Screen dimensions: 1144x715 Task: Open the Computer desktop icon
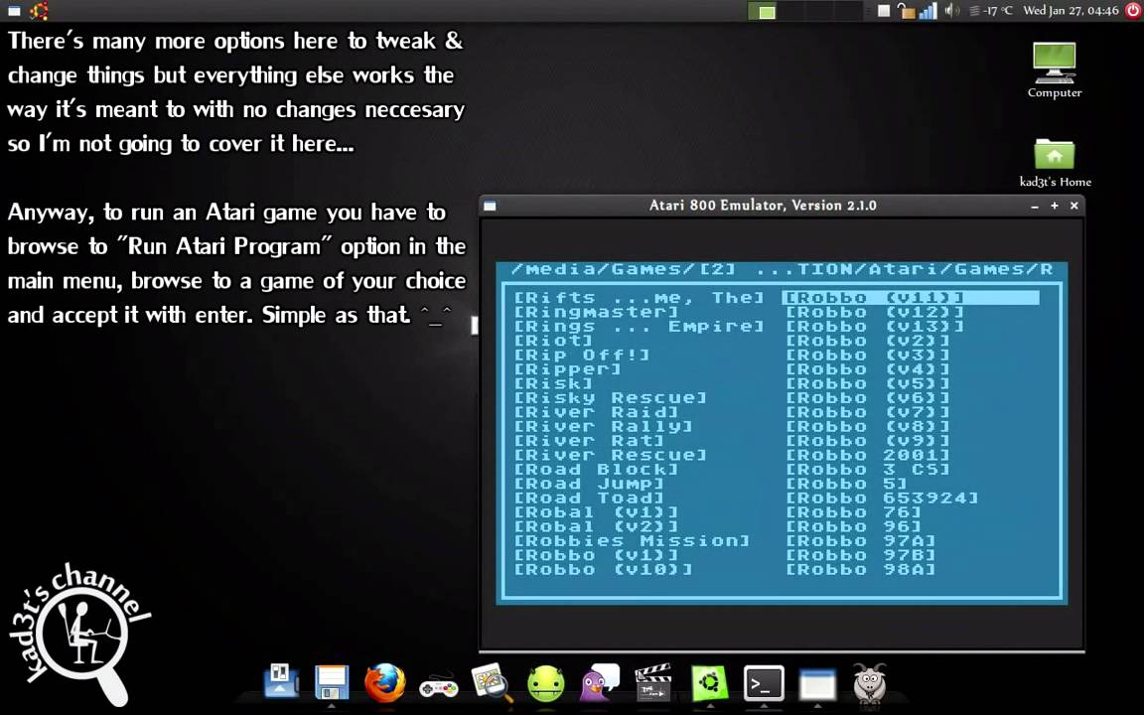click(x=1055, y=71)
